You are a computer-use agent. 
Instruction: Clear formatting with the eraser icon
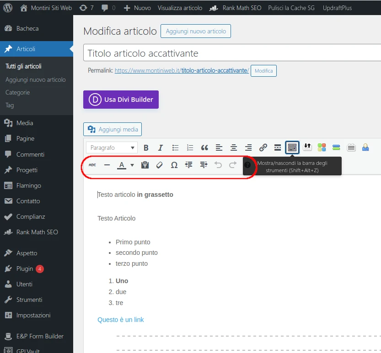click(159, 165)
